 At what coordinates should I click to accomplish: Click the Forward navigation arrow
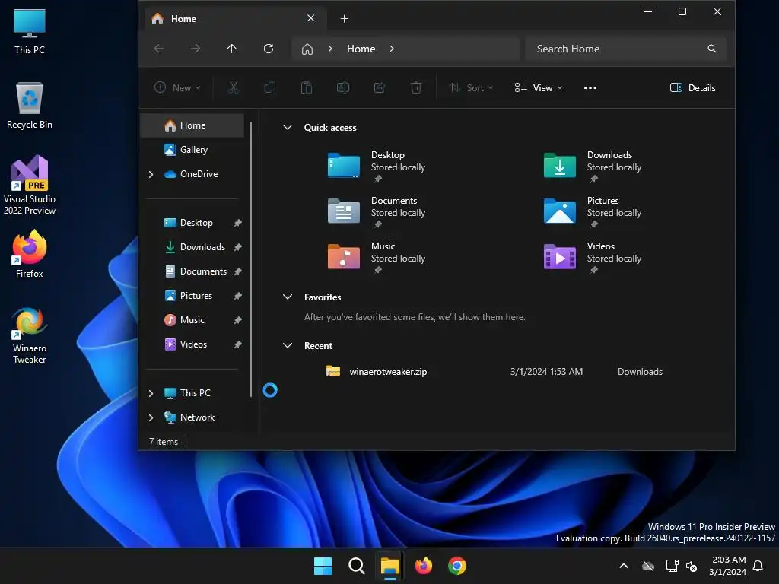pyautogui.click(x=196, y=49)
